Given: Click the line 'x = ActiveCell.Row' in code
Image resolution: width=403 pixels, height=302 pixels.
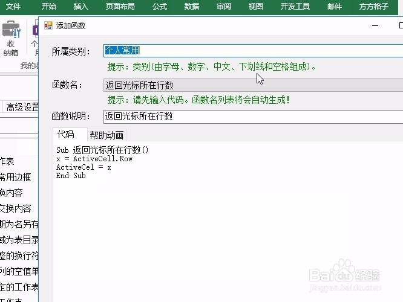Looking at the screenshot, I should 94,159.
